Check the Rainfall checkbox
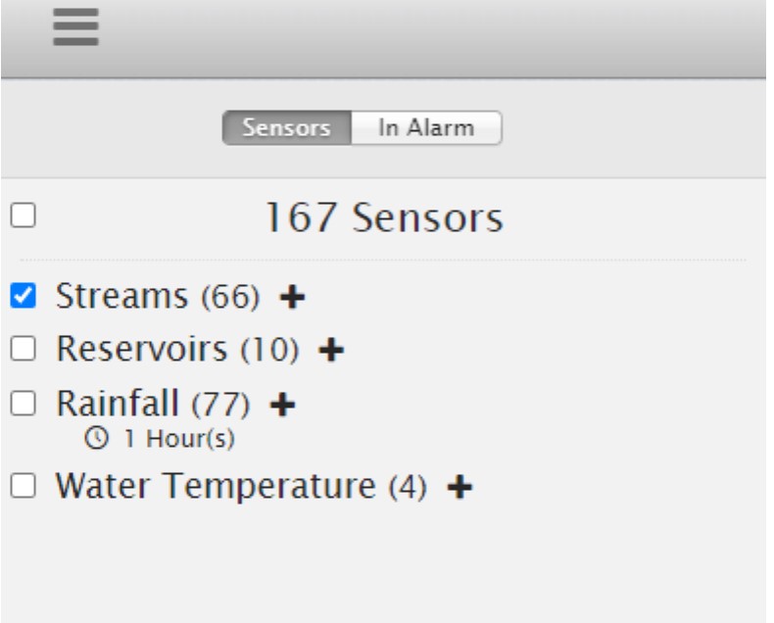 22,403
